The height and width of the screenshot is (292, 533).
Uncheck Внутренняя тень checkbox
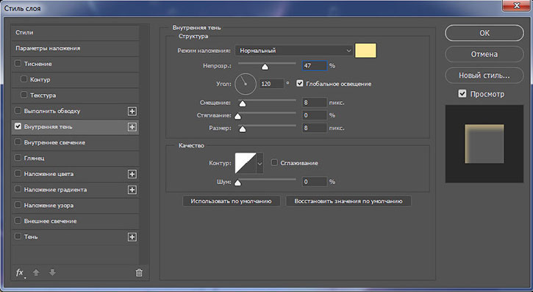pos(18,126)
